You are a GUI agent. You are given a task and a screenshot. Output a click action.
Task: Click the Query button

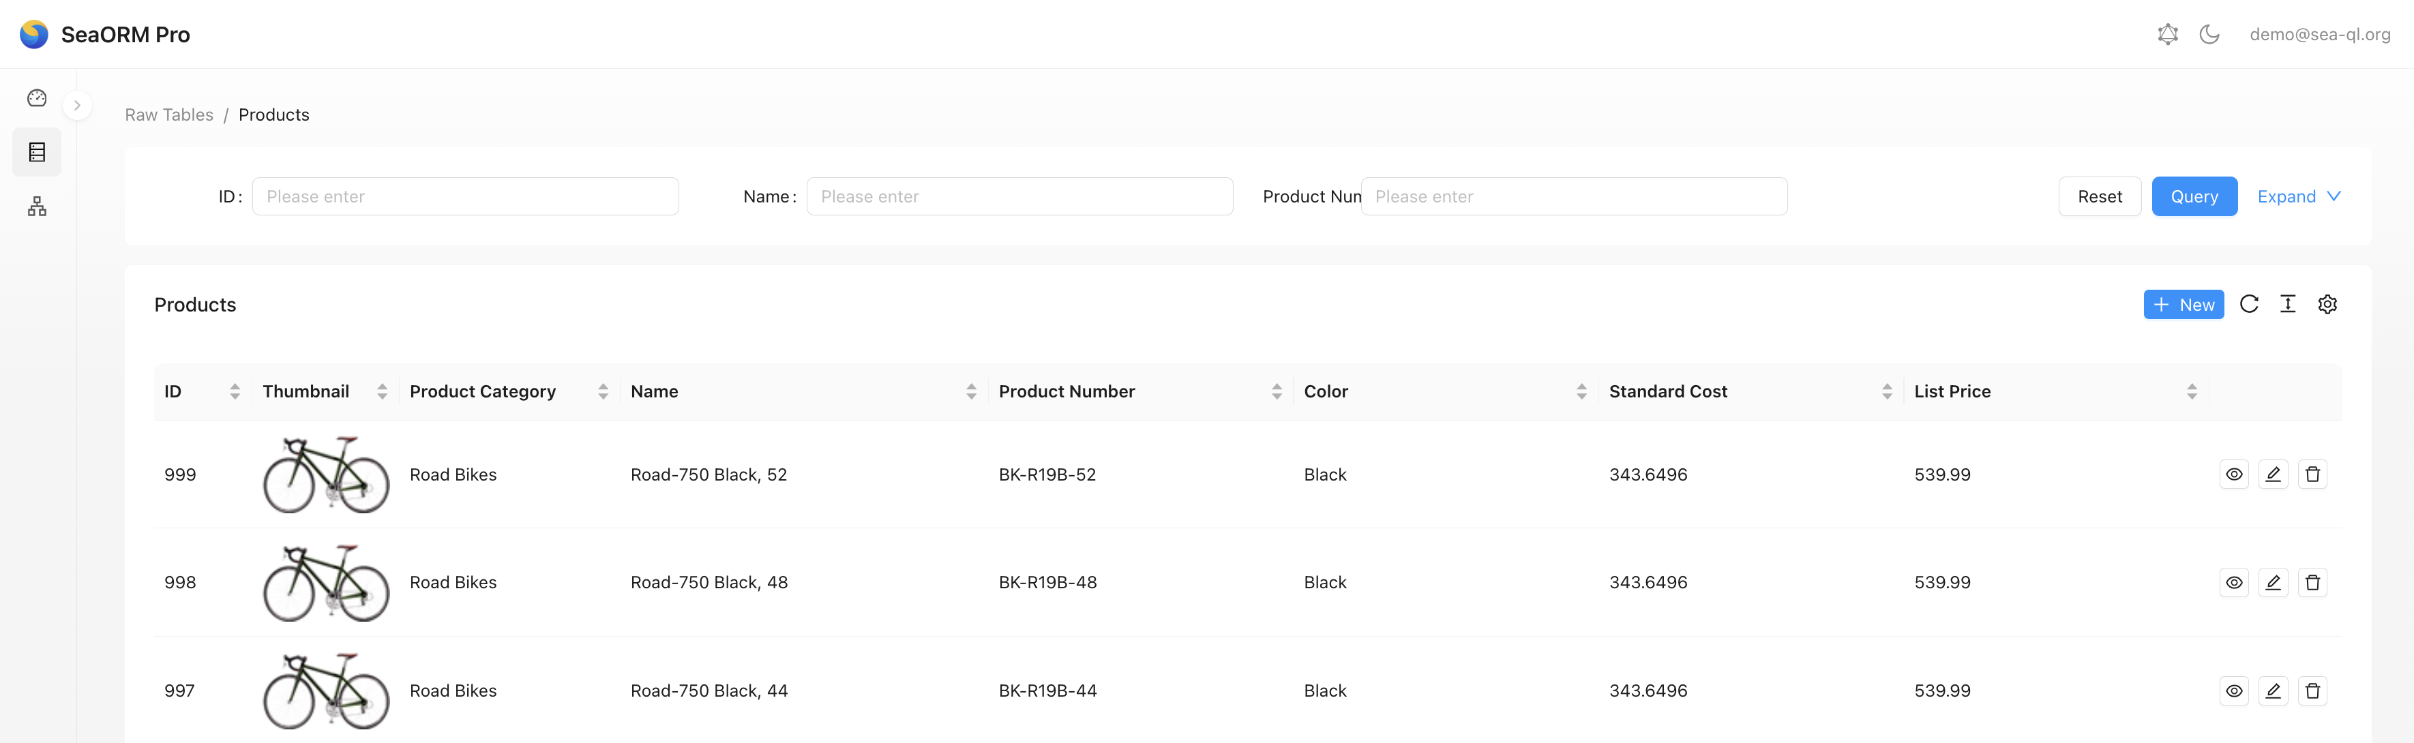[x=2193, y=197]
